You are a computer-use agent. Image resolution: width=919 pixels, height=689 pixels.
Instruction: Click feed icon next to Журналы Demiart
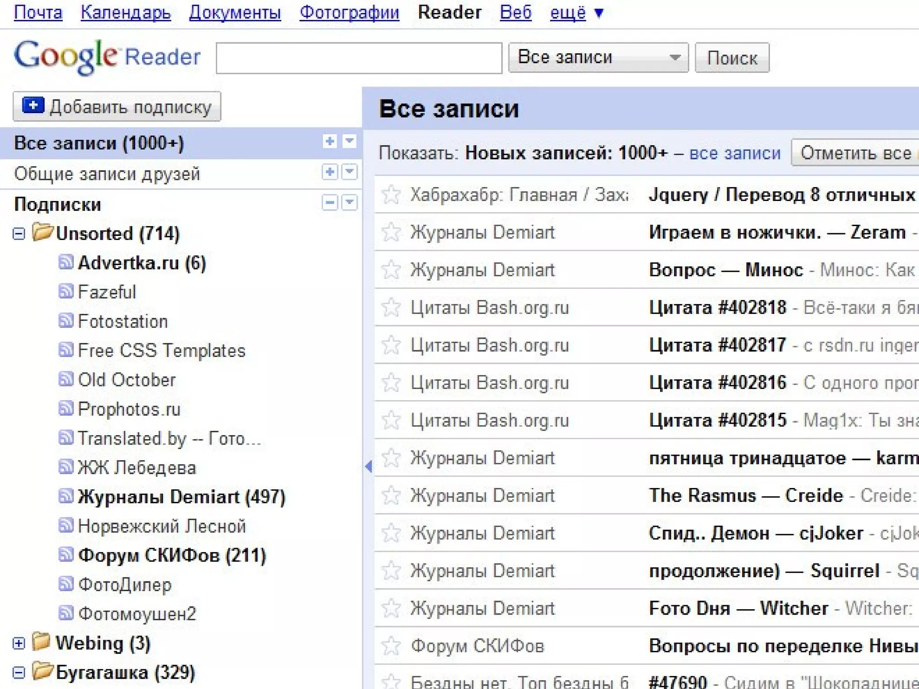pos(66,496)
